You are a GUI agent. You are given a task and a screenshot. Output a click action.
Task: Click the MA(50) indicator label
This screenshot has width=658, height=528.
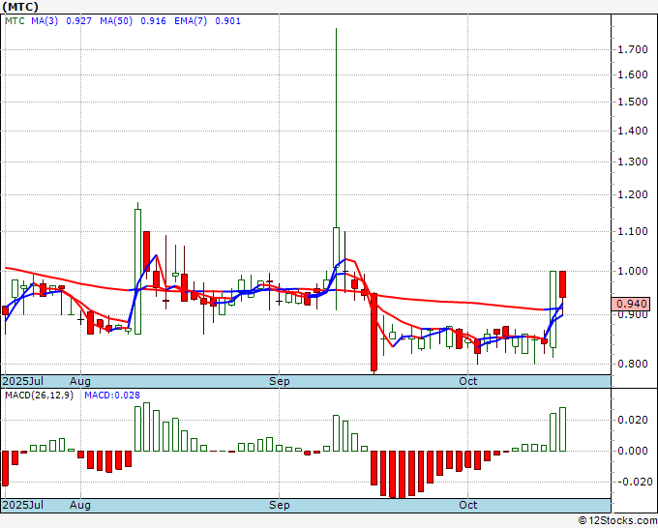116,21
